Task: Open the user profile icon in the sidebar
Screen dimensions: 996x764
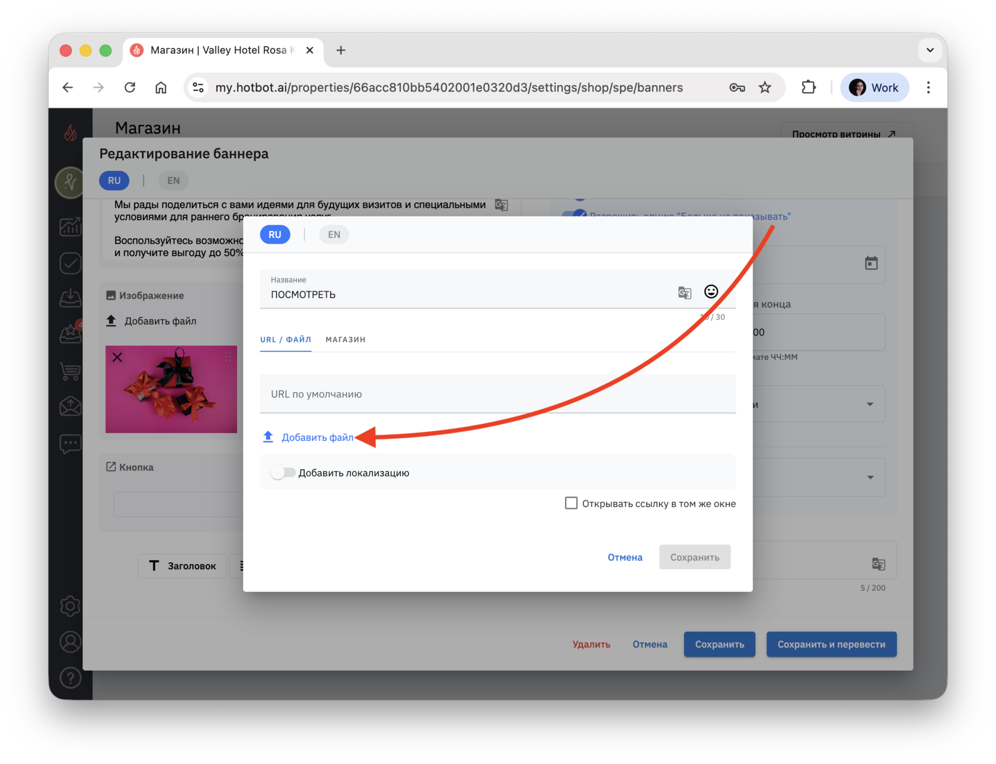Action: point(70,642)
